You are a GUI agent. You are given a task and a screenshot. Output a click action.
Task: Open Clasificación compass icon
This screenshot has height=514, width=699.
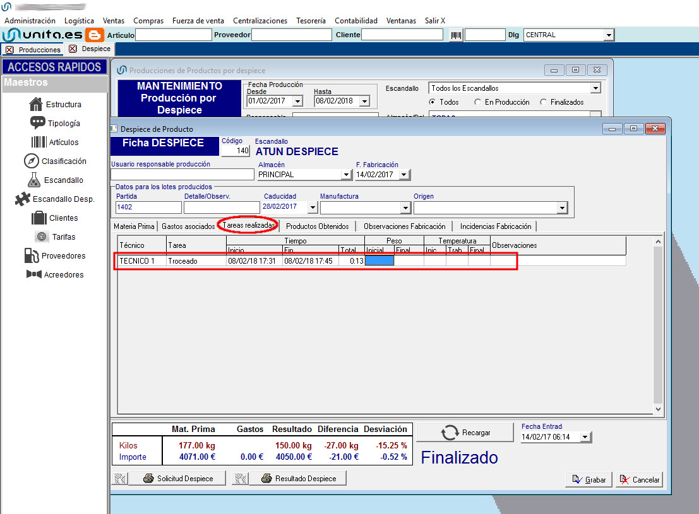pos(31,161)
